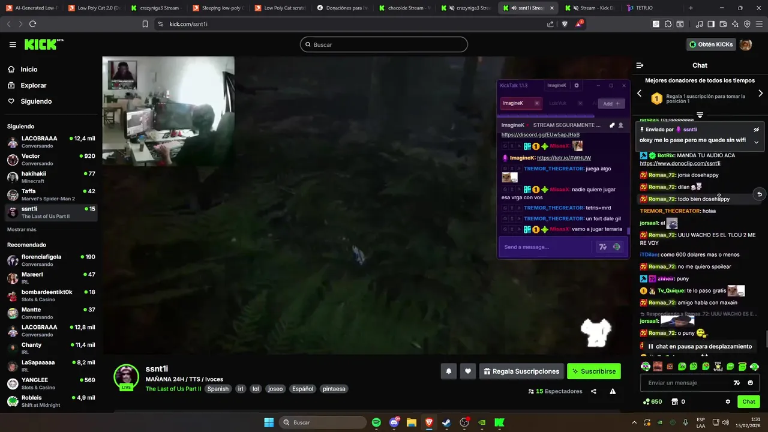Viewport: 768px width, 432px height.
Task: Open the tetr.io link in KickTalk
Action: [564, 158]
